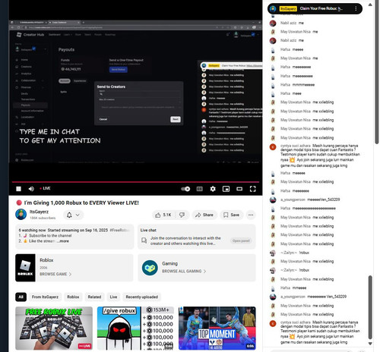Click the Open panel live chat button
This screenshot has height=352, width=380.
(241, 240)
